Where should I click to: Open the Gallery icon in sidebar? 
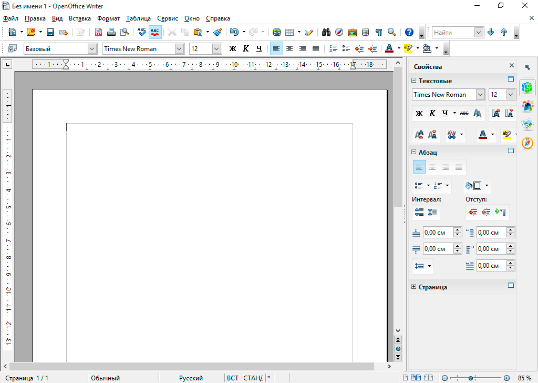click(527, 124)
